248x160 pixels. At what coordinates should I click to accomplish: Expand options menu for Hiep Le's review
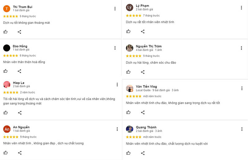tap(117, 84)
